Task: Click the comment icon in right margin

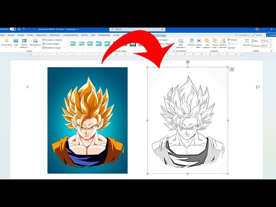Action: point(258,87)
